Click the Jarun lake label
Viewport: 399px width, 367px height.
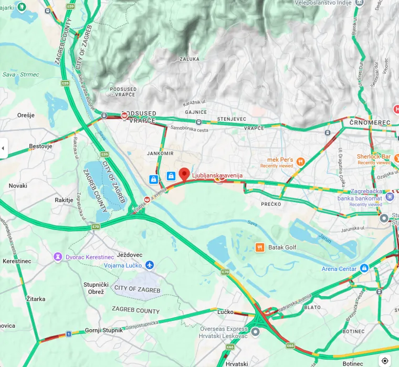click(x=325, y=238)
